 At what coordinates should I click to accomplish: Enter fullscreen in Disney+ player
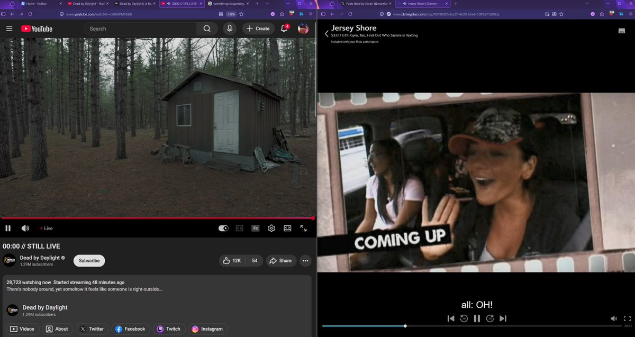(x=627, y=318)
